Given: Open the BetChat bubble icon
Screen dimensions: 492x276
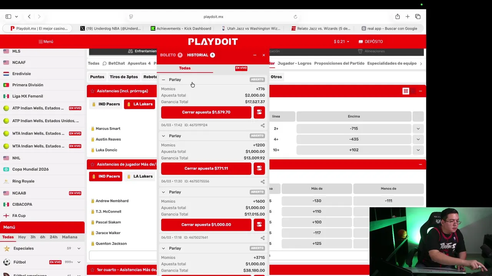Looking at the screenshot, I should 104,63.
